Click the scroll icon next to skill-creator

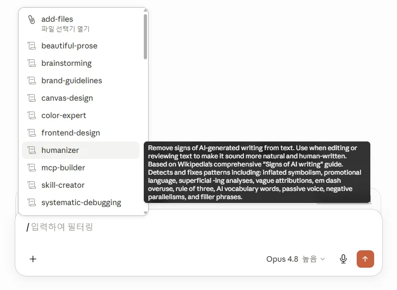coord(32,185)
